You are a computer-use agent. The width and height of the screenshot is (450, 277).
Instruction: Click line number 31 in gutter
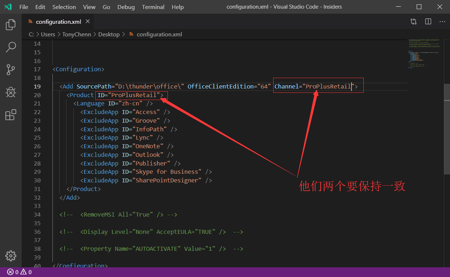[x=37, y=189]
